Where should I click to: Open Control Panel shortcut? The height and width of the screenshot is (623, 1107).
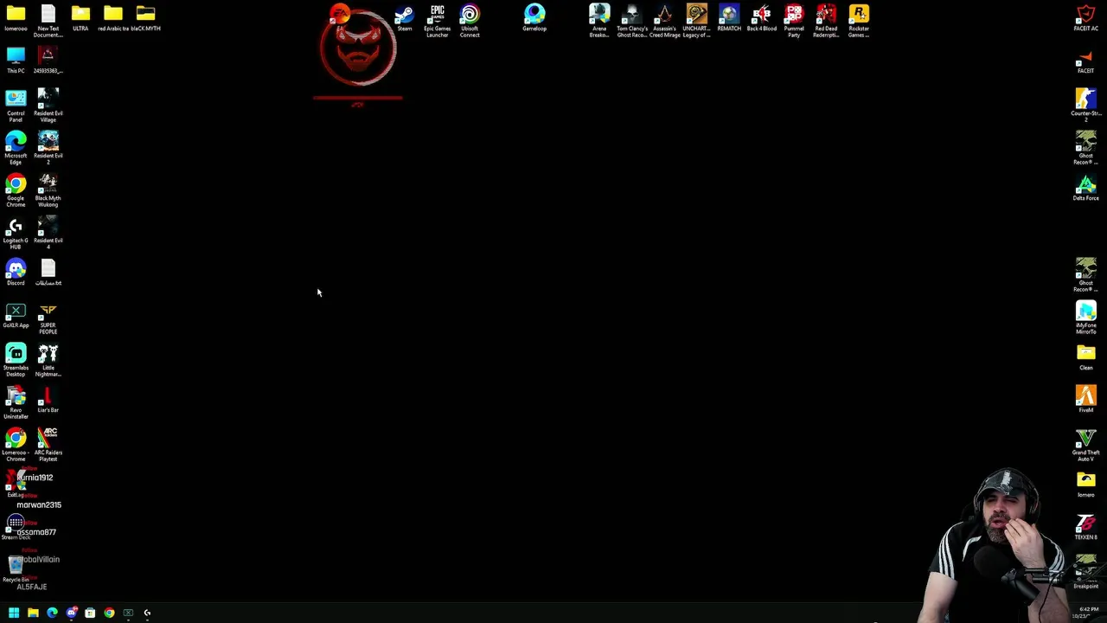point(16,106)
